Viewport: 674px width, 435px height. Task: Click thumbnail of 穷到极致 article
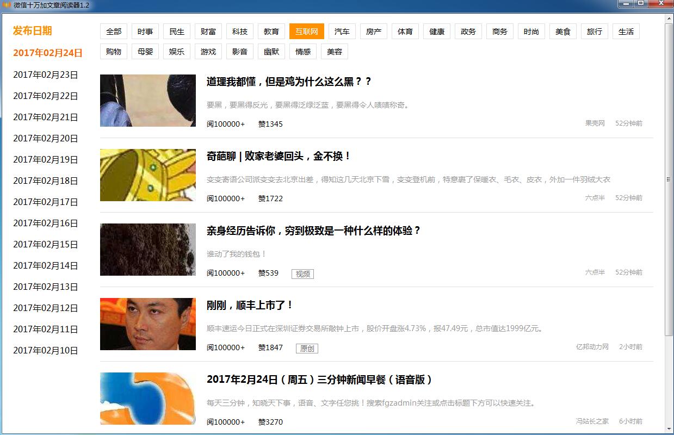coord(148,250)
